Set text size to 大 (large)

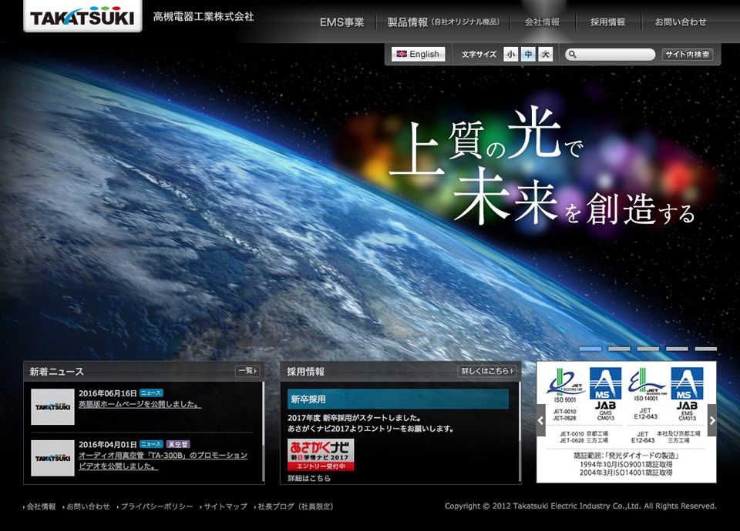pos(546,54)
